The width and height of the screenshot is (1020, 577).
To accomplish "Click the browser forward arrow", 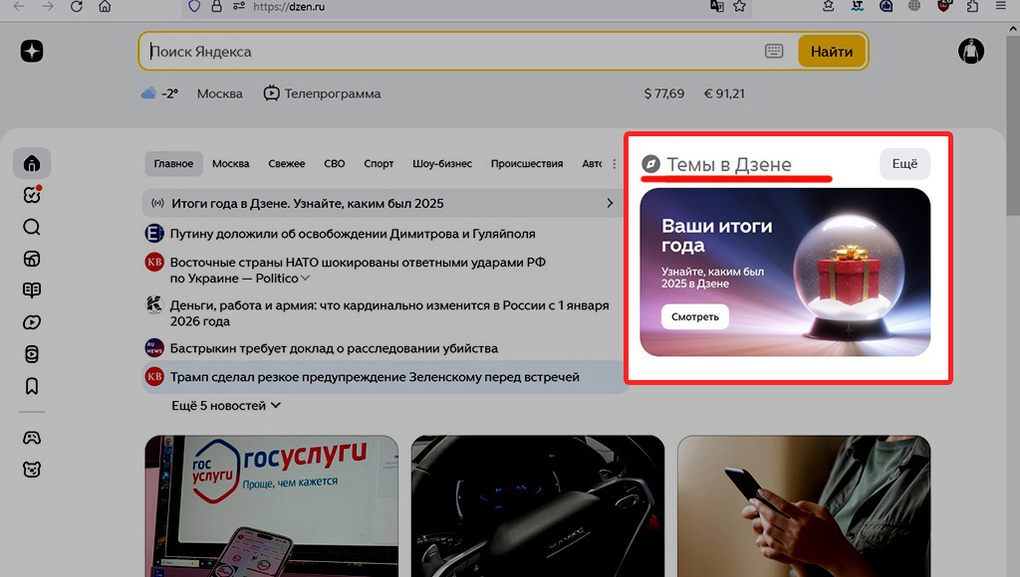I will [48, 7].
